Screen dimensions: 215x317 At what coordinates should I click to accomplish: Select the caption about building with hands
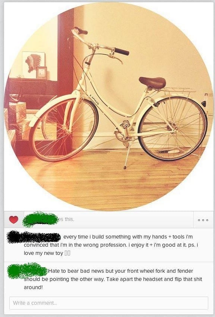[111, 245]
